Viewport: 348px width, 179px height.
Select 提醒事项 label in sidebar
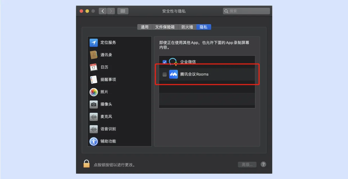pyautogui.click(x=108, y=79)
